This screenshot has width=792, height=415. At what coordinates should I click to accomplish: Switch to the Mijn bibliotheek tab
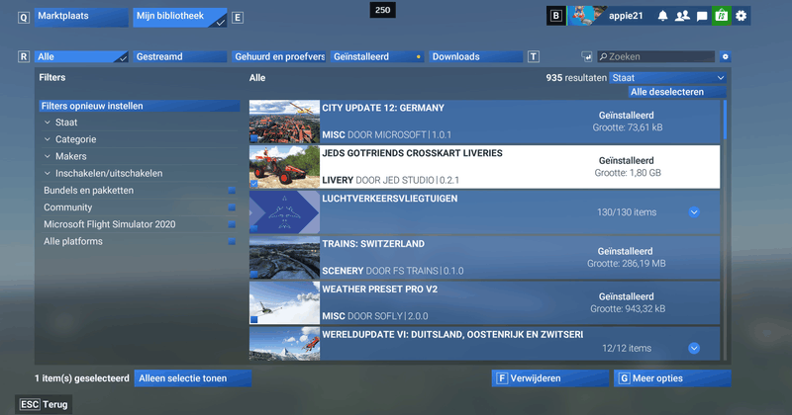pos(180,17)
